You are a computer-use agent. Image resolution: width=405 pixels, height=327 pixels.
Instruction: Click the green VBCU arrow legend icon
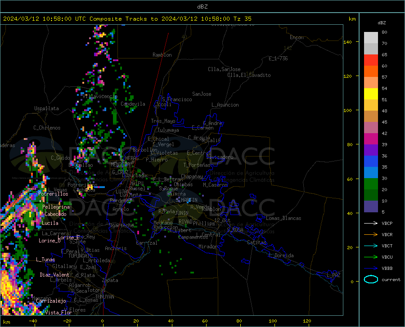(371, 257)
